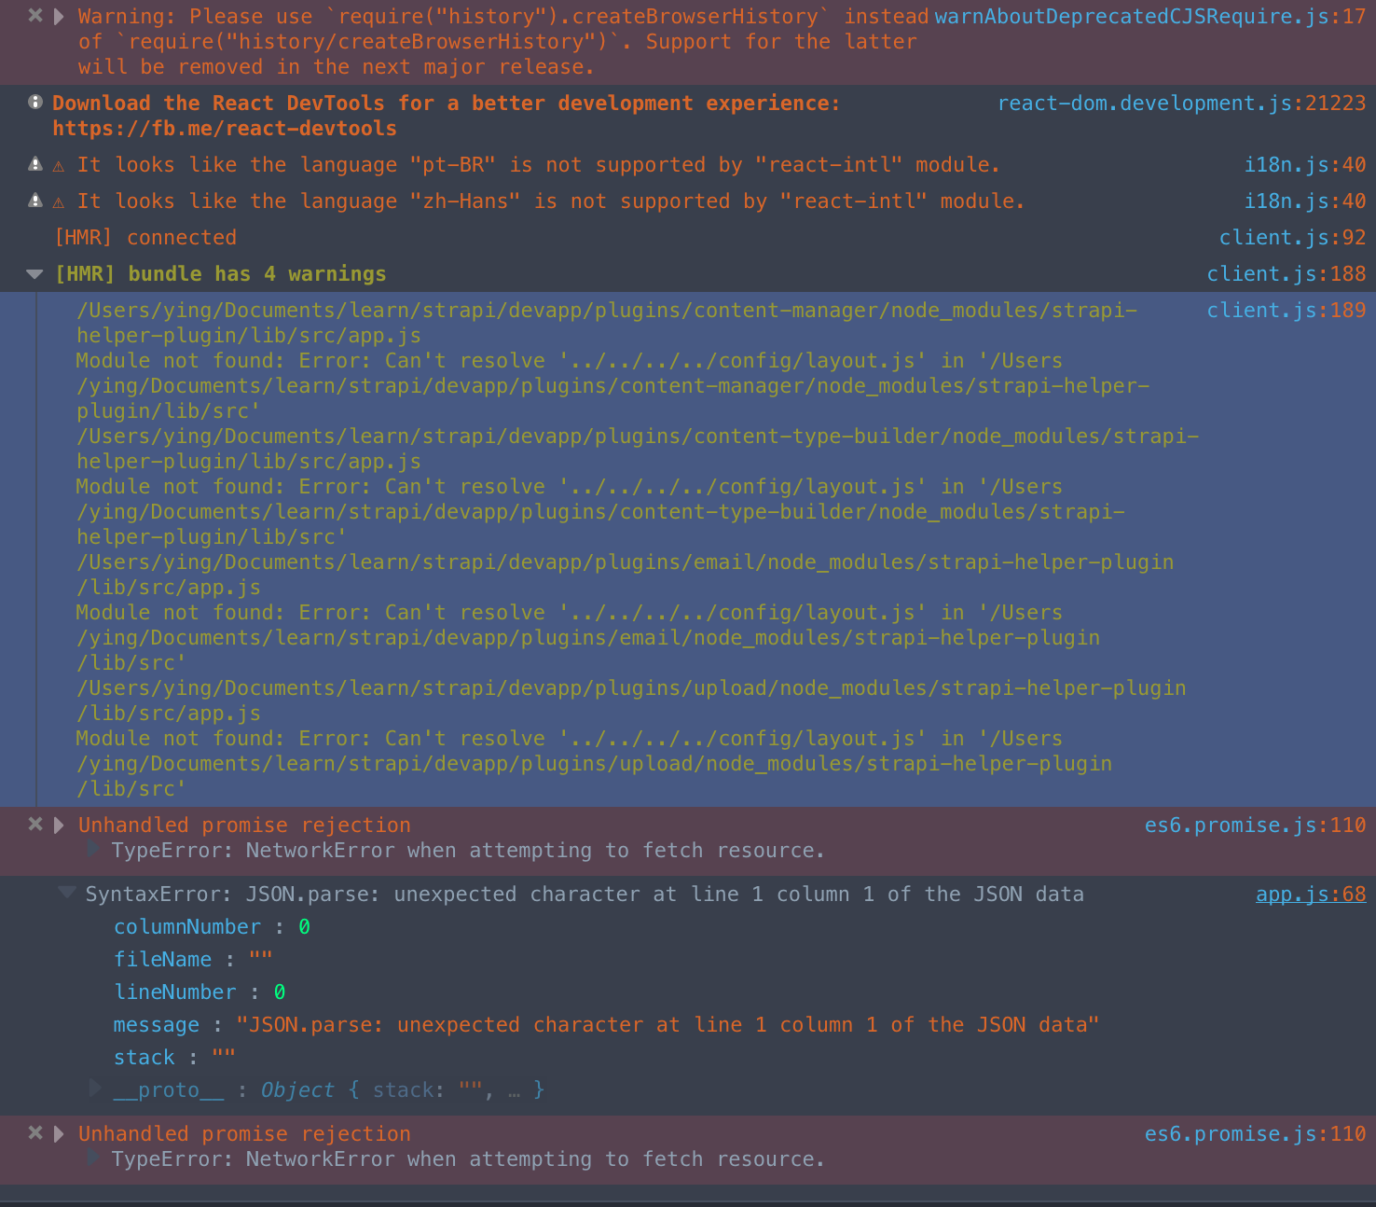
Task: Open the react-dom.development.js:21223 source link
Action: [1181, 104]
